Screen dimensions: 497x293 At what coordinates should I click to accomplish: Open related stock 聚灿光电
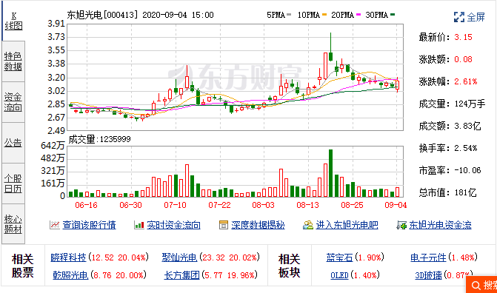pyautogui.click(x=179, y=257)
